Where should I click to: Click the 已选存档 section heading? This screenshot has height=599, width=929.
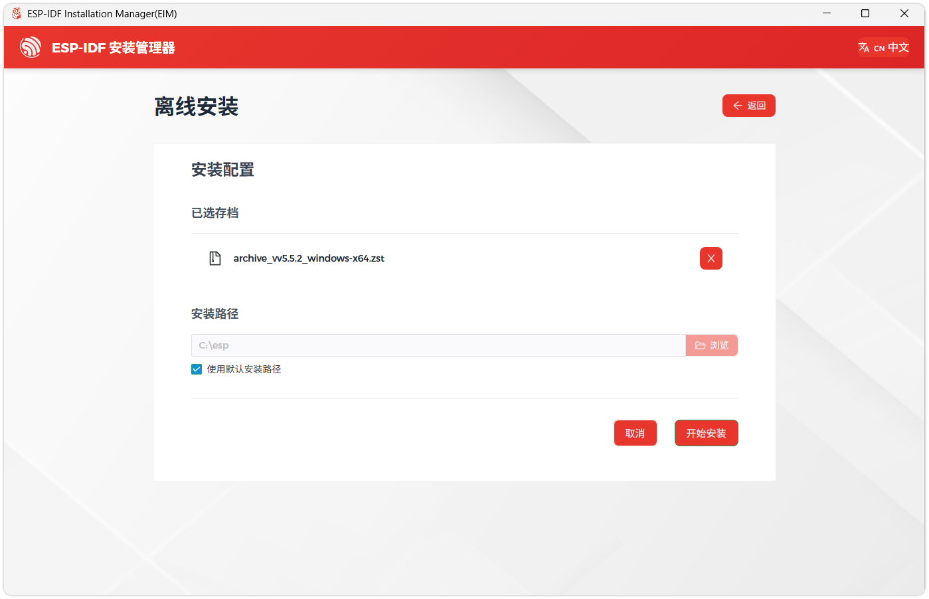(214, 213)
